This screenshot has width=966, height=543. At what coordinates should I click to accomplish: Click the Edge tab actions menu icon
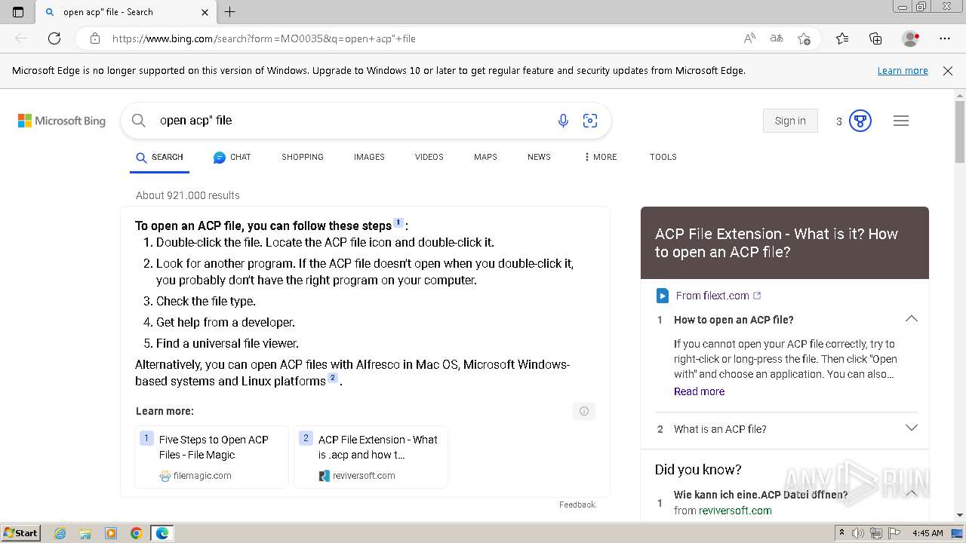coord(18,12)
